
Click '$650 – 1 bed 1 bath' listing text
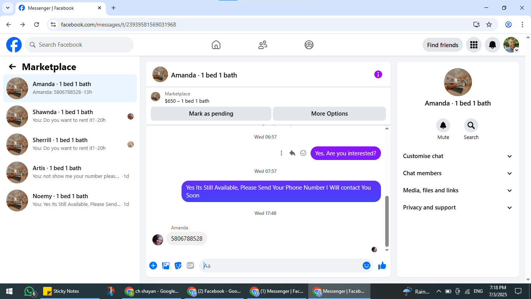tap(187, 101)
